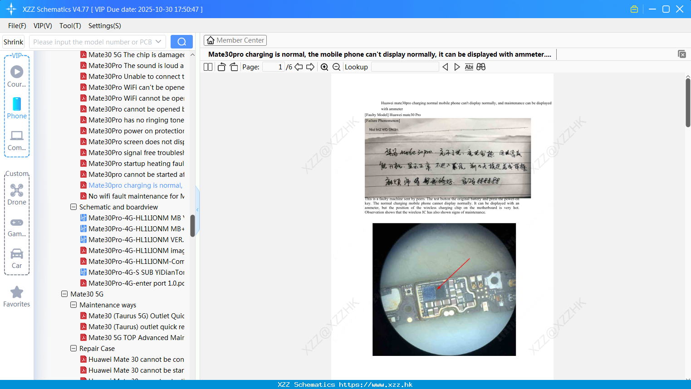
Task: Click the document viewer scrollbar thumb
Action: pos(688,103)
